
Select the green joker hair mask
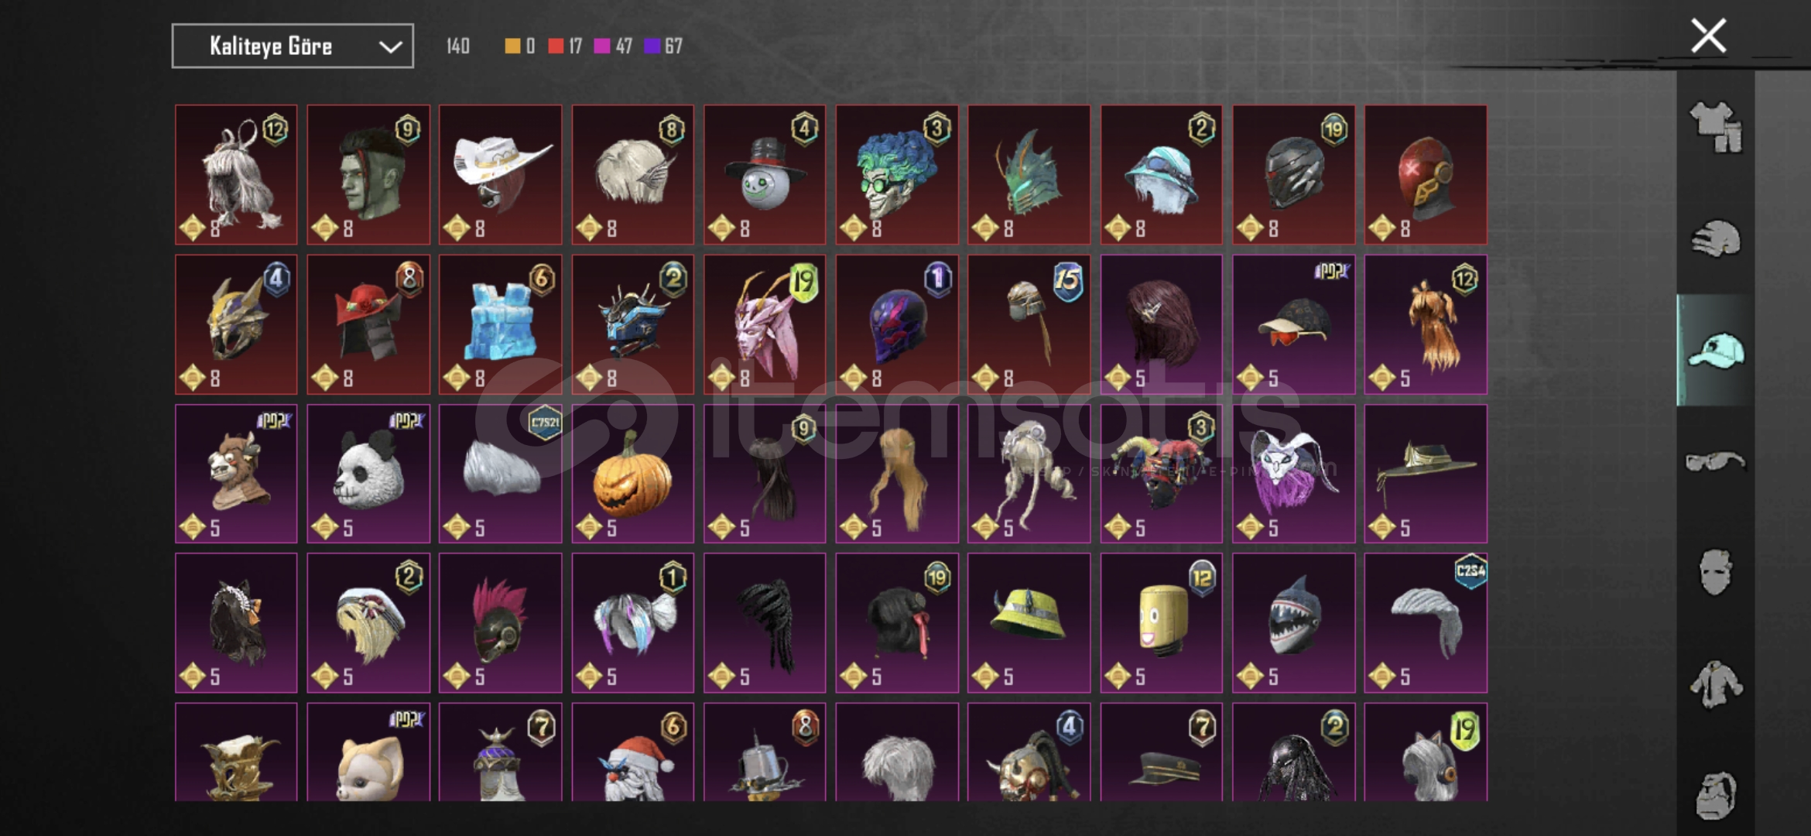click(897, 175)
